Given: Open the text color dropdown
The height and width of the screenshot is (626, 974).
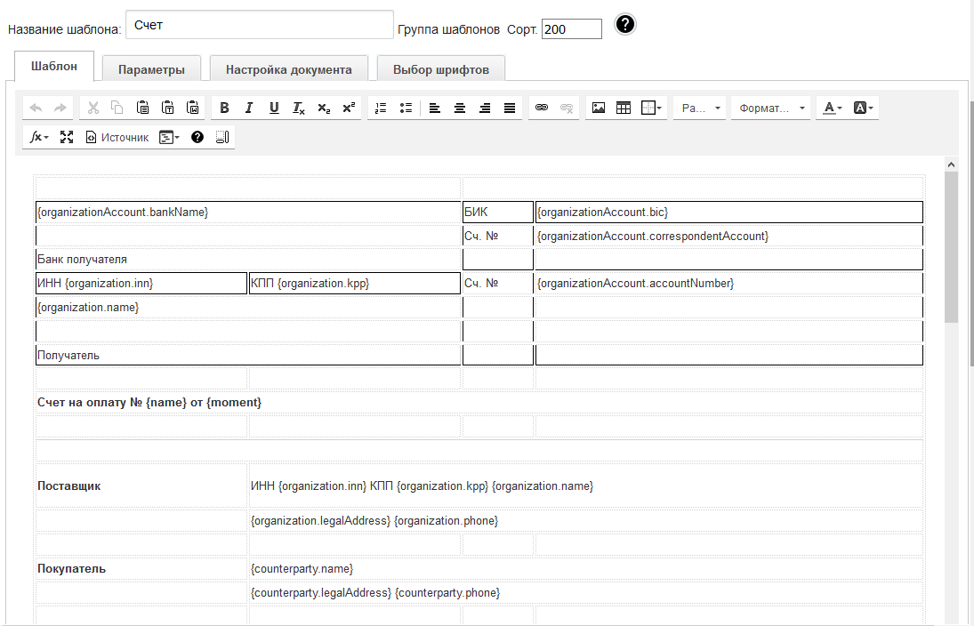Looking at the screenshot, I should tap(833, 108).
